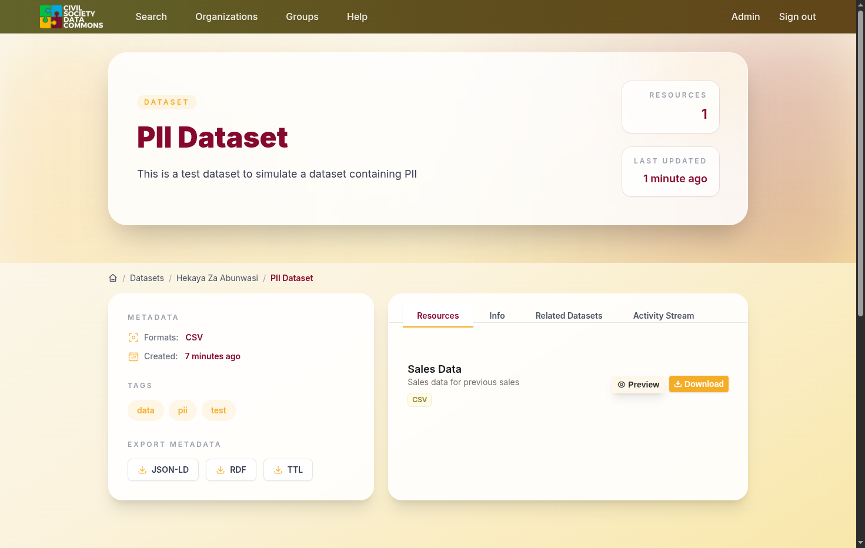Image resolution: width=865 pixels, height=548 pixels.
Task: Click the DATASET label badge
Action: pos(166,102)
